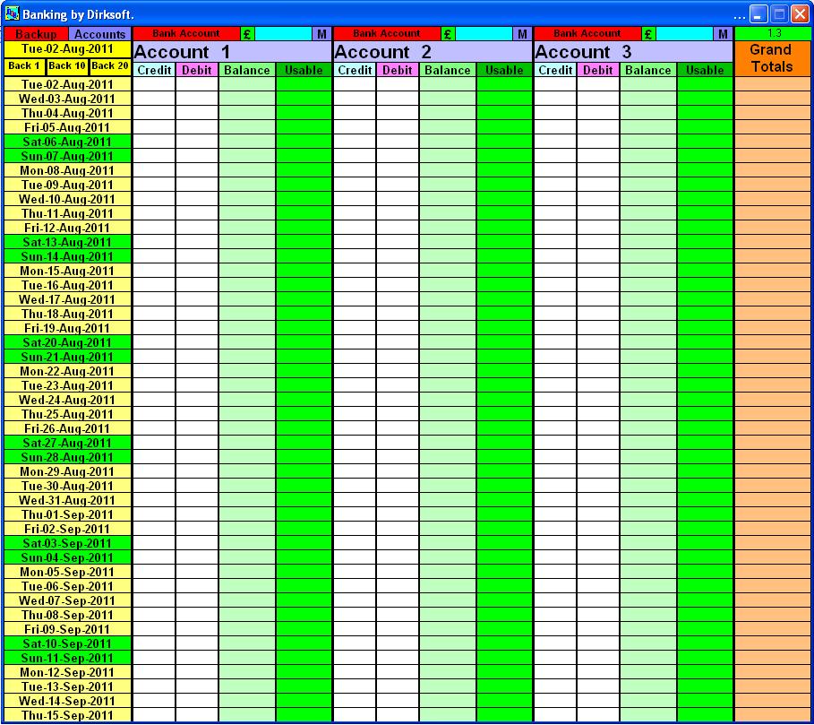Click Account 1 Debit column header
This screenshot has width=814, height=725.
pyautogui.click(x=197, y=70)
